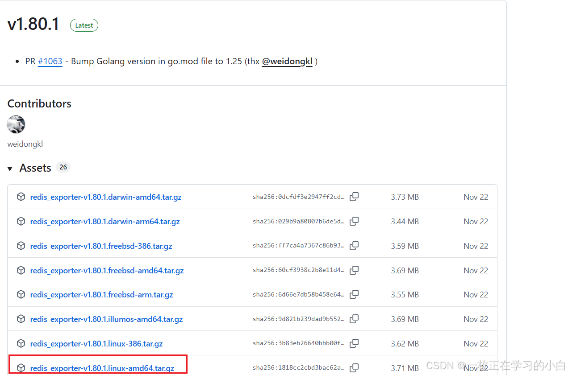The width and height of the screenshot is (568, 375).
Task: Click sha256:9d821b239dad9b552 hash text
Action: pos(298,319)
